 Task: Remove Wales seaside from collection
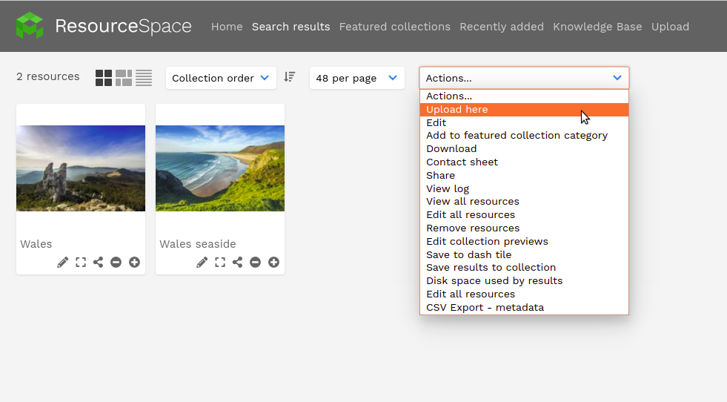[x=255, y=263]
